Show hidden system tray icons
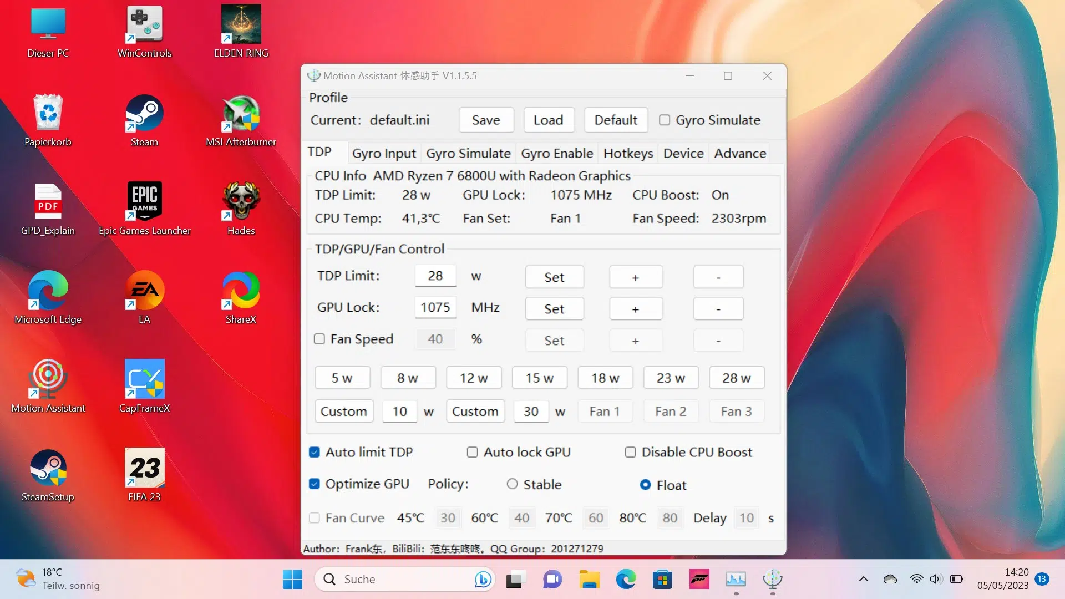1065x599 pixels. click(864, 579)
